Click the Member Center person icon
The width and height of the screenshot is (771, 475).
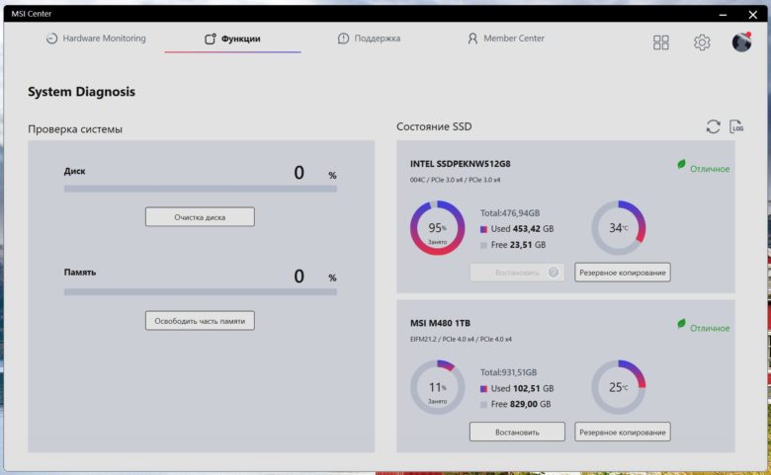click(x=472, y=39)
